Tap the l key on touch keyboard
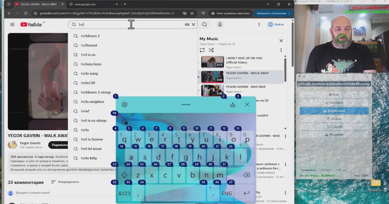The height and width of the screenshot is (204, 389). tap(241, 157)
